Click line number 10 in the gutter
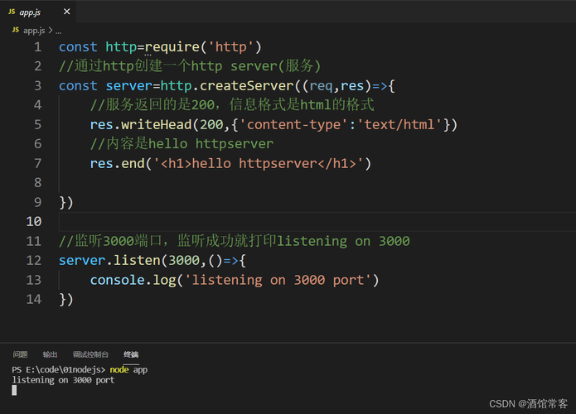Image resolution: width=576 pixels, height=414 pixels. (34, 222)
